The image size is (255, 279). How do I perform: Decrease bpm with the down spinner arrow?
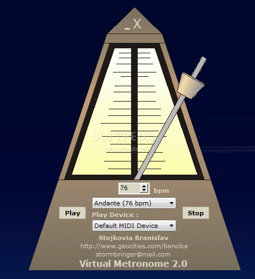click(144, 190)
